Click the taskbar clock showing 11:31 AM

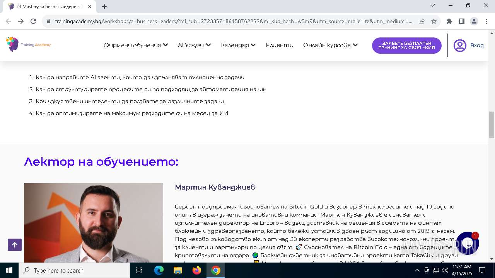pyautogui.click(x=462, y=270)
